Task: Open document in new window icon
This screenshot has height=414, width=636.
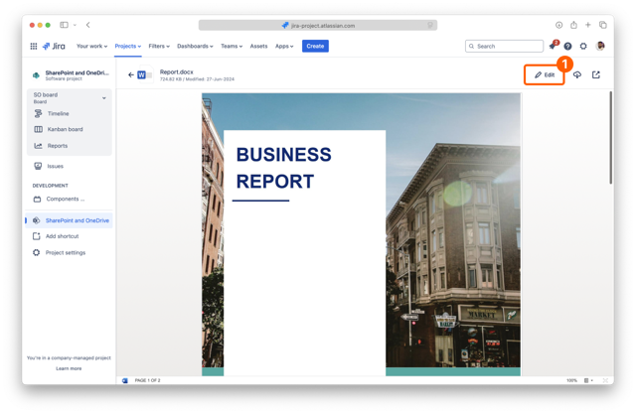Action: 596,74
